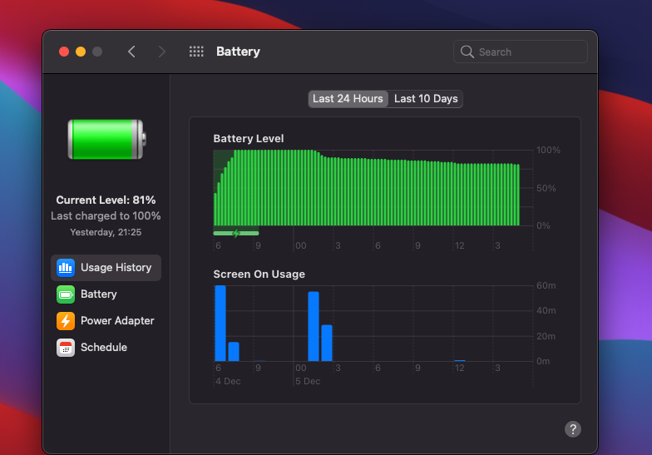Click the Current Level: 81% text
This screenshot has width=652, height=455.
(106, 200)
